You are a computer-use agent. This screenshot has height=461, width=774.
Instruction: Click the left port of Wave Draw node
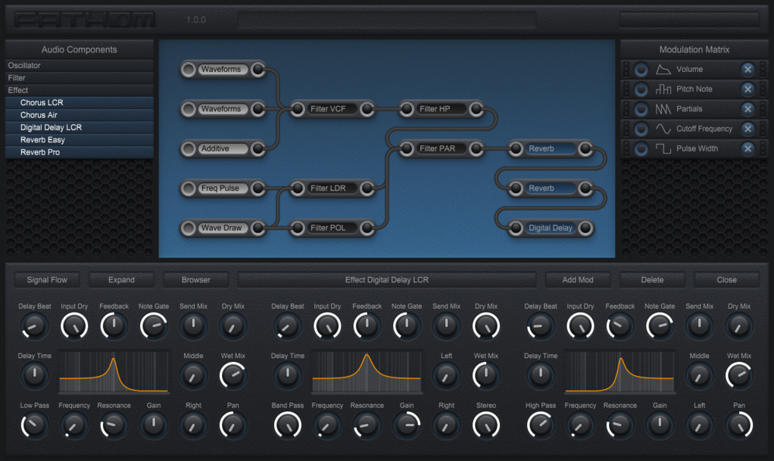coord(188,227)
